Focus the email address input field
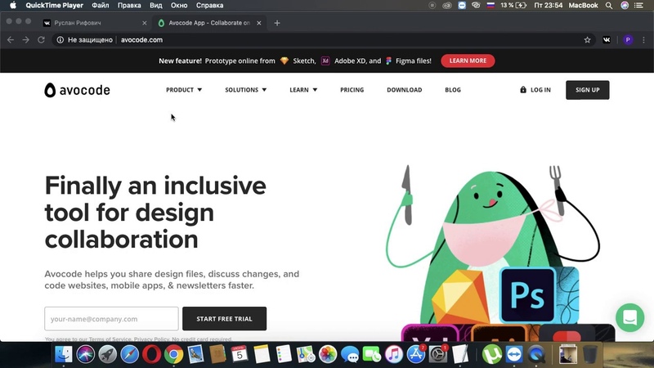The image size is (654, 368). (111, 318)
